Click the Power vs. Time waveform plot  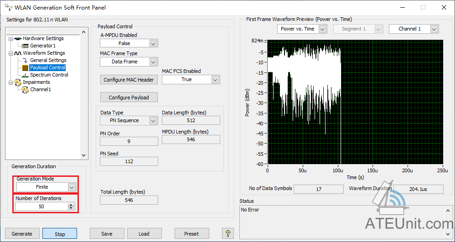[355, 102]
